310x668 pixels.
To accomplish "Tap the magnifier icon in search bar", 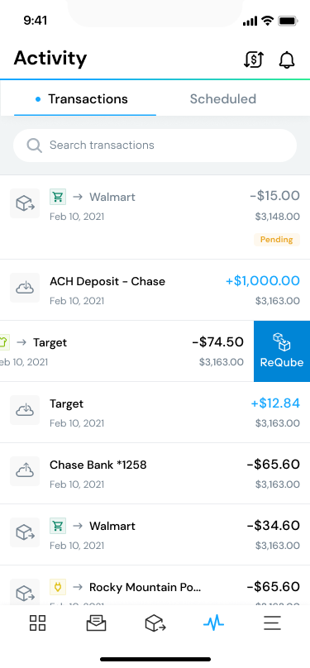I will click(35, 146).
